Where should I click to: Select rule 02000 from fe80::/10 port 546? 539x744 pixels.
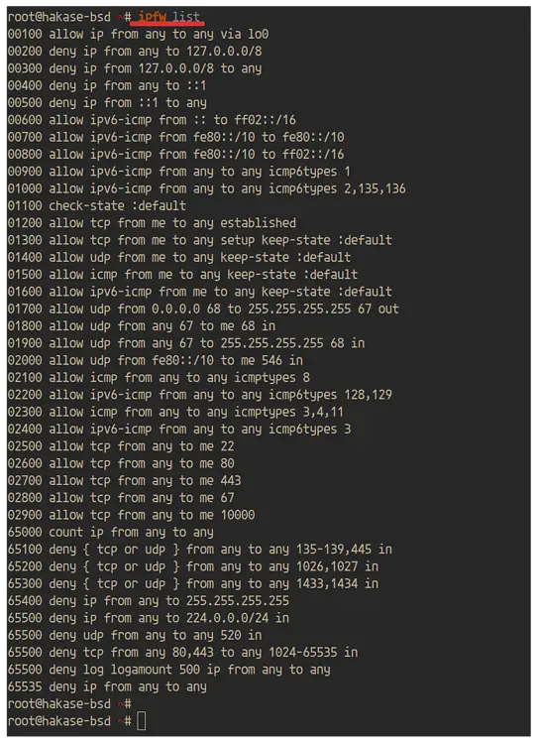pos(155,360)
